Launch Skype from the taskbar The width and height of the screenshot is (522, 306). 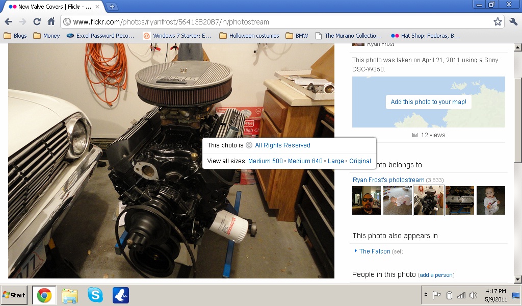point(95,295)
